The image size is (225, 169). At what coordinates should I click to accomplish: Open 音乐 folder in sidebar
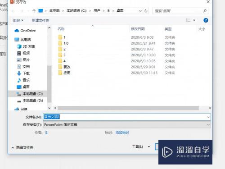click(x=23, y=80)
